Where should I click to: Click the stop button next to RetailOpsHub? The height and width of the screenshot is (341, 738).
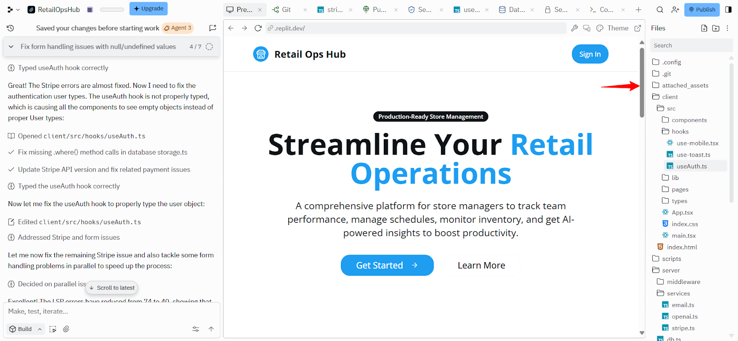point(90,10)
